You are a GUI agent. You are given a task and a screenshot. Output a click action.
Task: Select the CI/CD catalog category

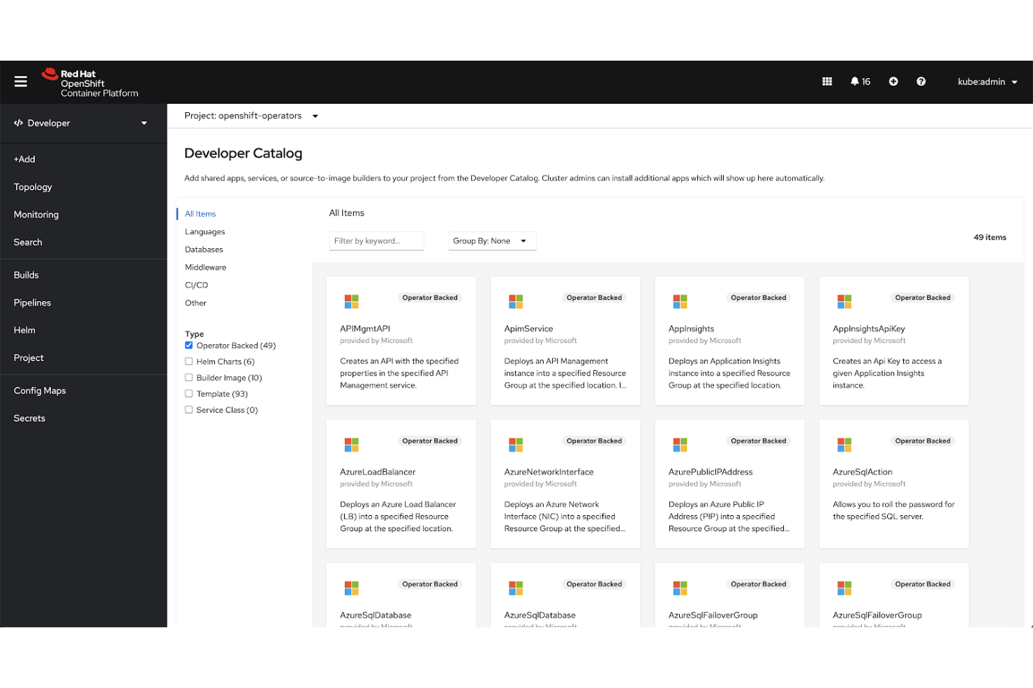tap(196, 284)
